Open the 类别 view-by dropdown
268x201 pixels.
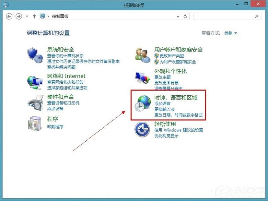[x=230, y=33]
